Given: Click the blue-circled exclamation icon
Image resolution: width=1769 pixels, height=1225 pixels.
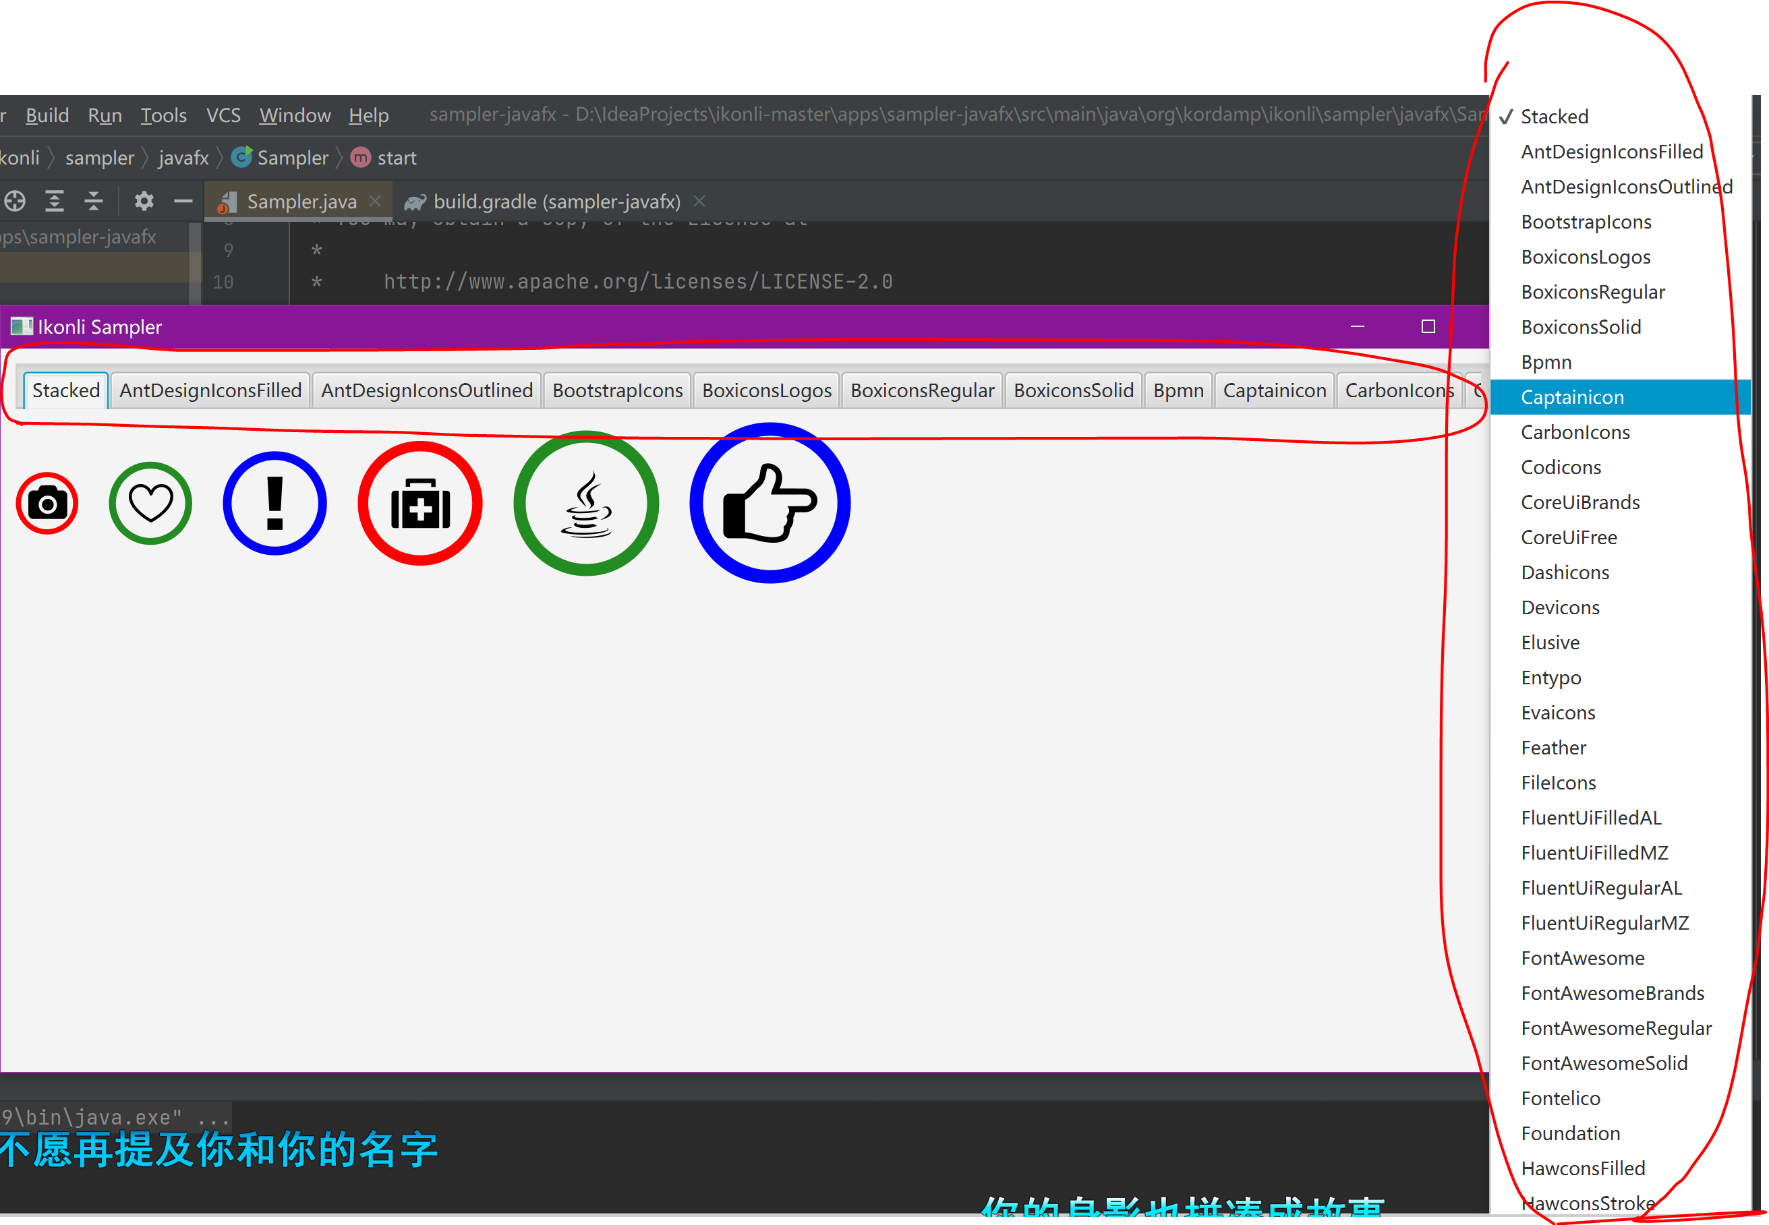Looking at the screenshot, I should click(275, 504).
